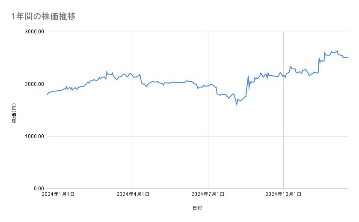This screenshot has height=222, width=359.
Task: Click the blue line's right end point
Action: coord(347,58)
